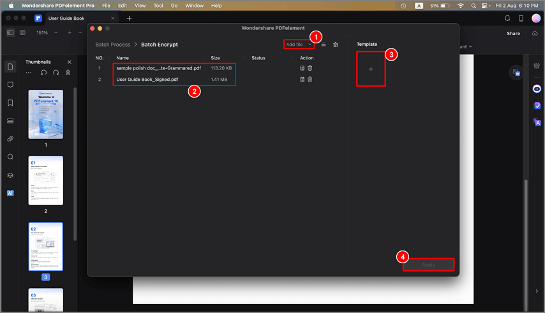The image size is (545, 313).
Task: Open notifications bell icon
Action: 507,18
